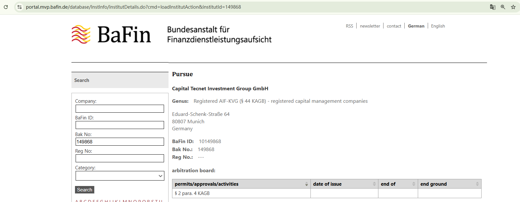Open the zoom magnifier icon
This screenshot has height=202, width=520.
(x=503, y=7)
